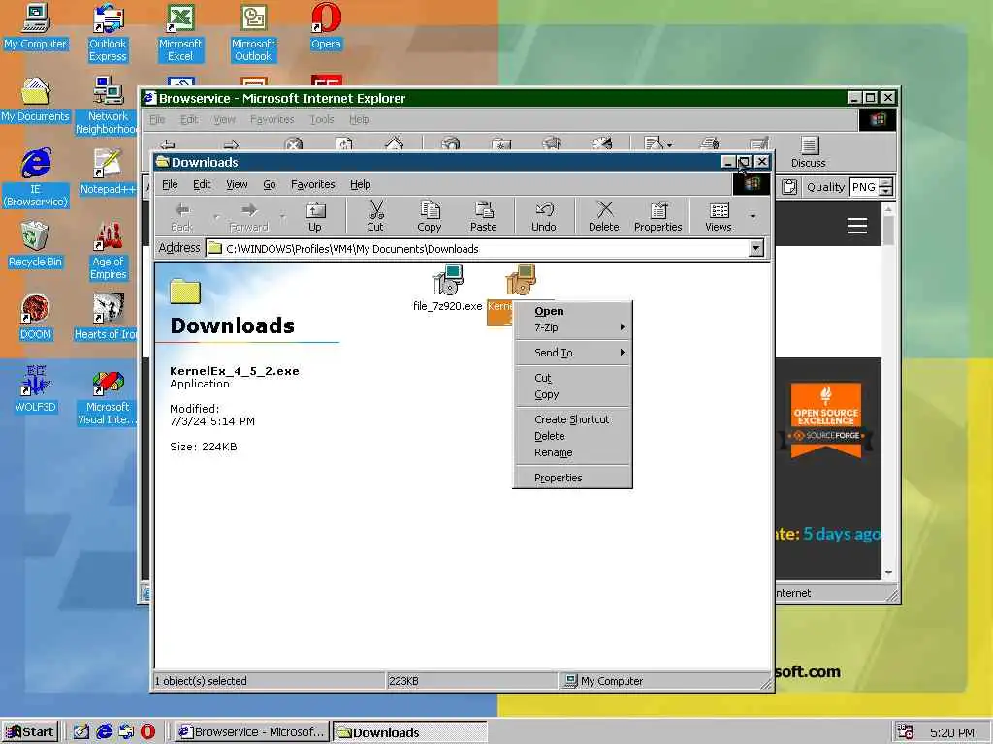Adjust the Quality format stepper arrows
Image resolution: width=993 pixels, height=744 pixels.
886,187
